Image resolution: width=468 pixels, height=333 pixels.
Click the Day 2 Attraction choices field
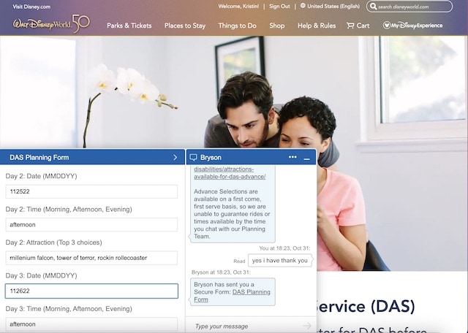pos(91,258)
